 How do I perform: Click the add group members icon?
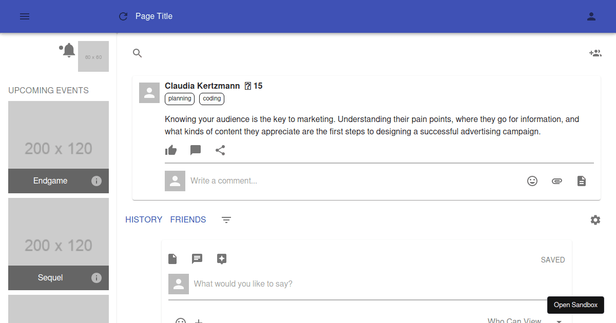[x=595, y=53]
